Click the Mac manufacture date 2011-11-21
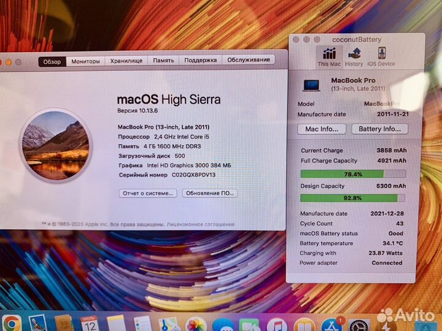The image size is (442, 331). tap(393, 114)
